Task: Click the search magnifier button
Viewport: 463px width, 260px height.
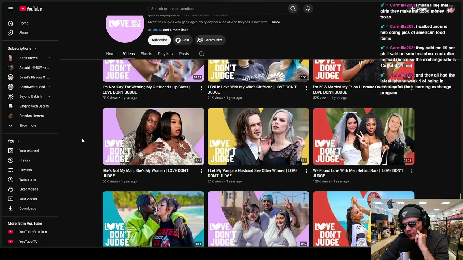Action: 293,9
